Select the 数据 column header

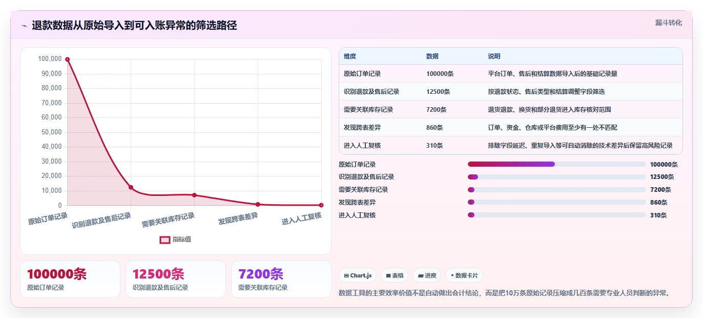432,56
